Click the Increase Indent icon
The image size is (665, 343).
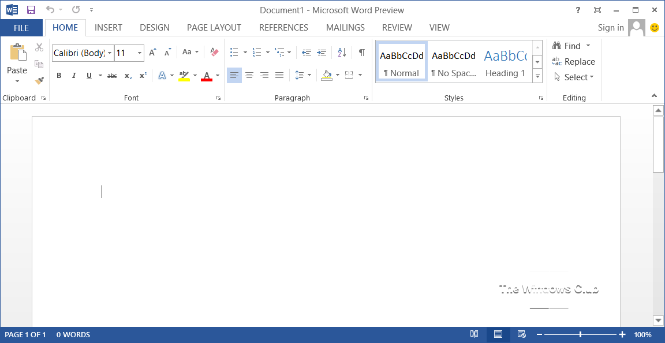pos(322,53)
